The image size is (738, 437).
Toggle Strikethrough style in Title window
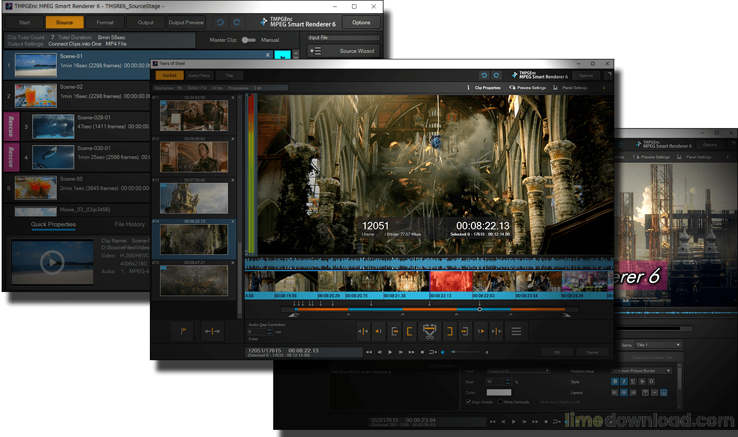pos(642,381)
